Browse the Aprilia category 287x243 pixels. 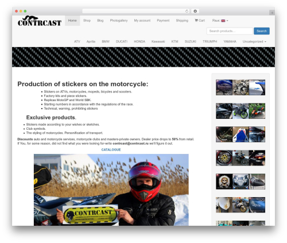coord(91,41)
